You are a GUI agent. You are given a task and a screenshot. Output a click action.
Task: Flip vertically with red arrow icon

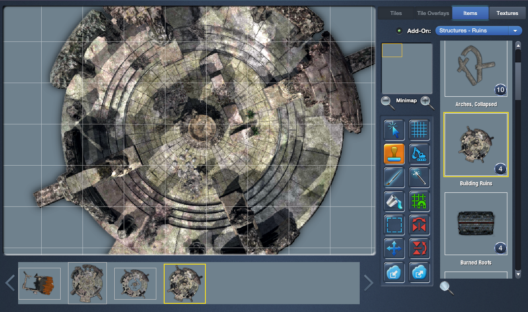[420, 249]
